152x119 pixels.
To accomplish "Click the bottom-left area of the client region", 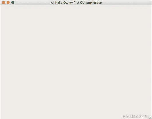I will (x=6, y=113).
